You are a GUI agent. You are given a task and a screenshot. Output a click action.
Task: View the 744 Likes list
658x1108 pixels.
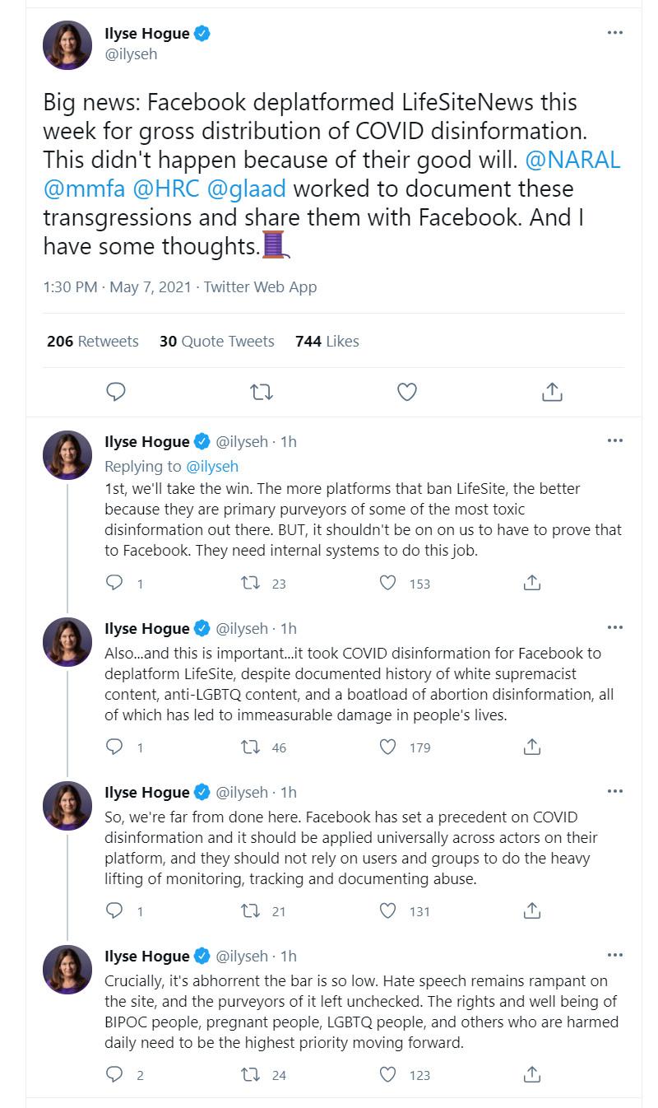(x=327, y=341)
